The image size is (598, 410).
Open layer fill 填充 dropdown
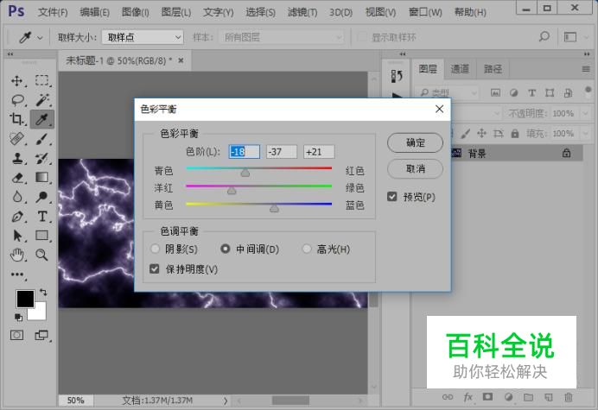(585, 134)
